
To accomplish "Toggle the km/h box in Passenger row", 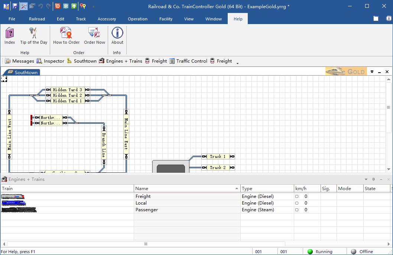I will tap(297, 210).
